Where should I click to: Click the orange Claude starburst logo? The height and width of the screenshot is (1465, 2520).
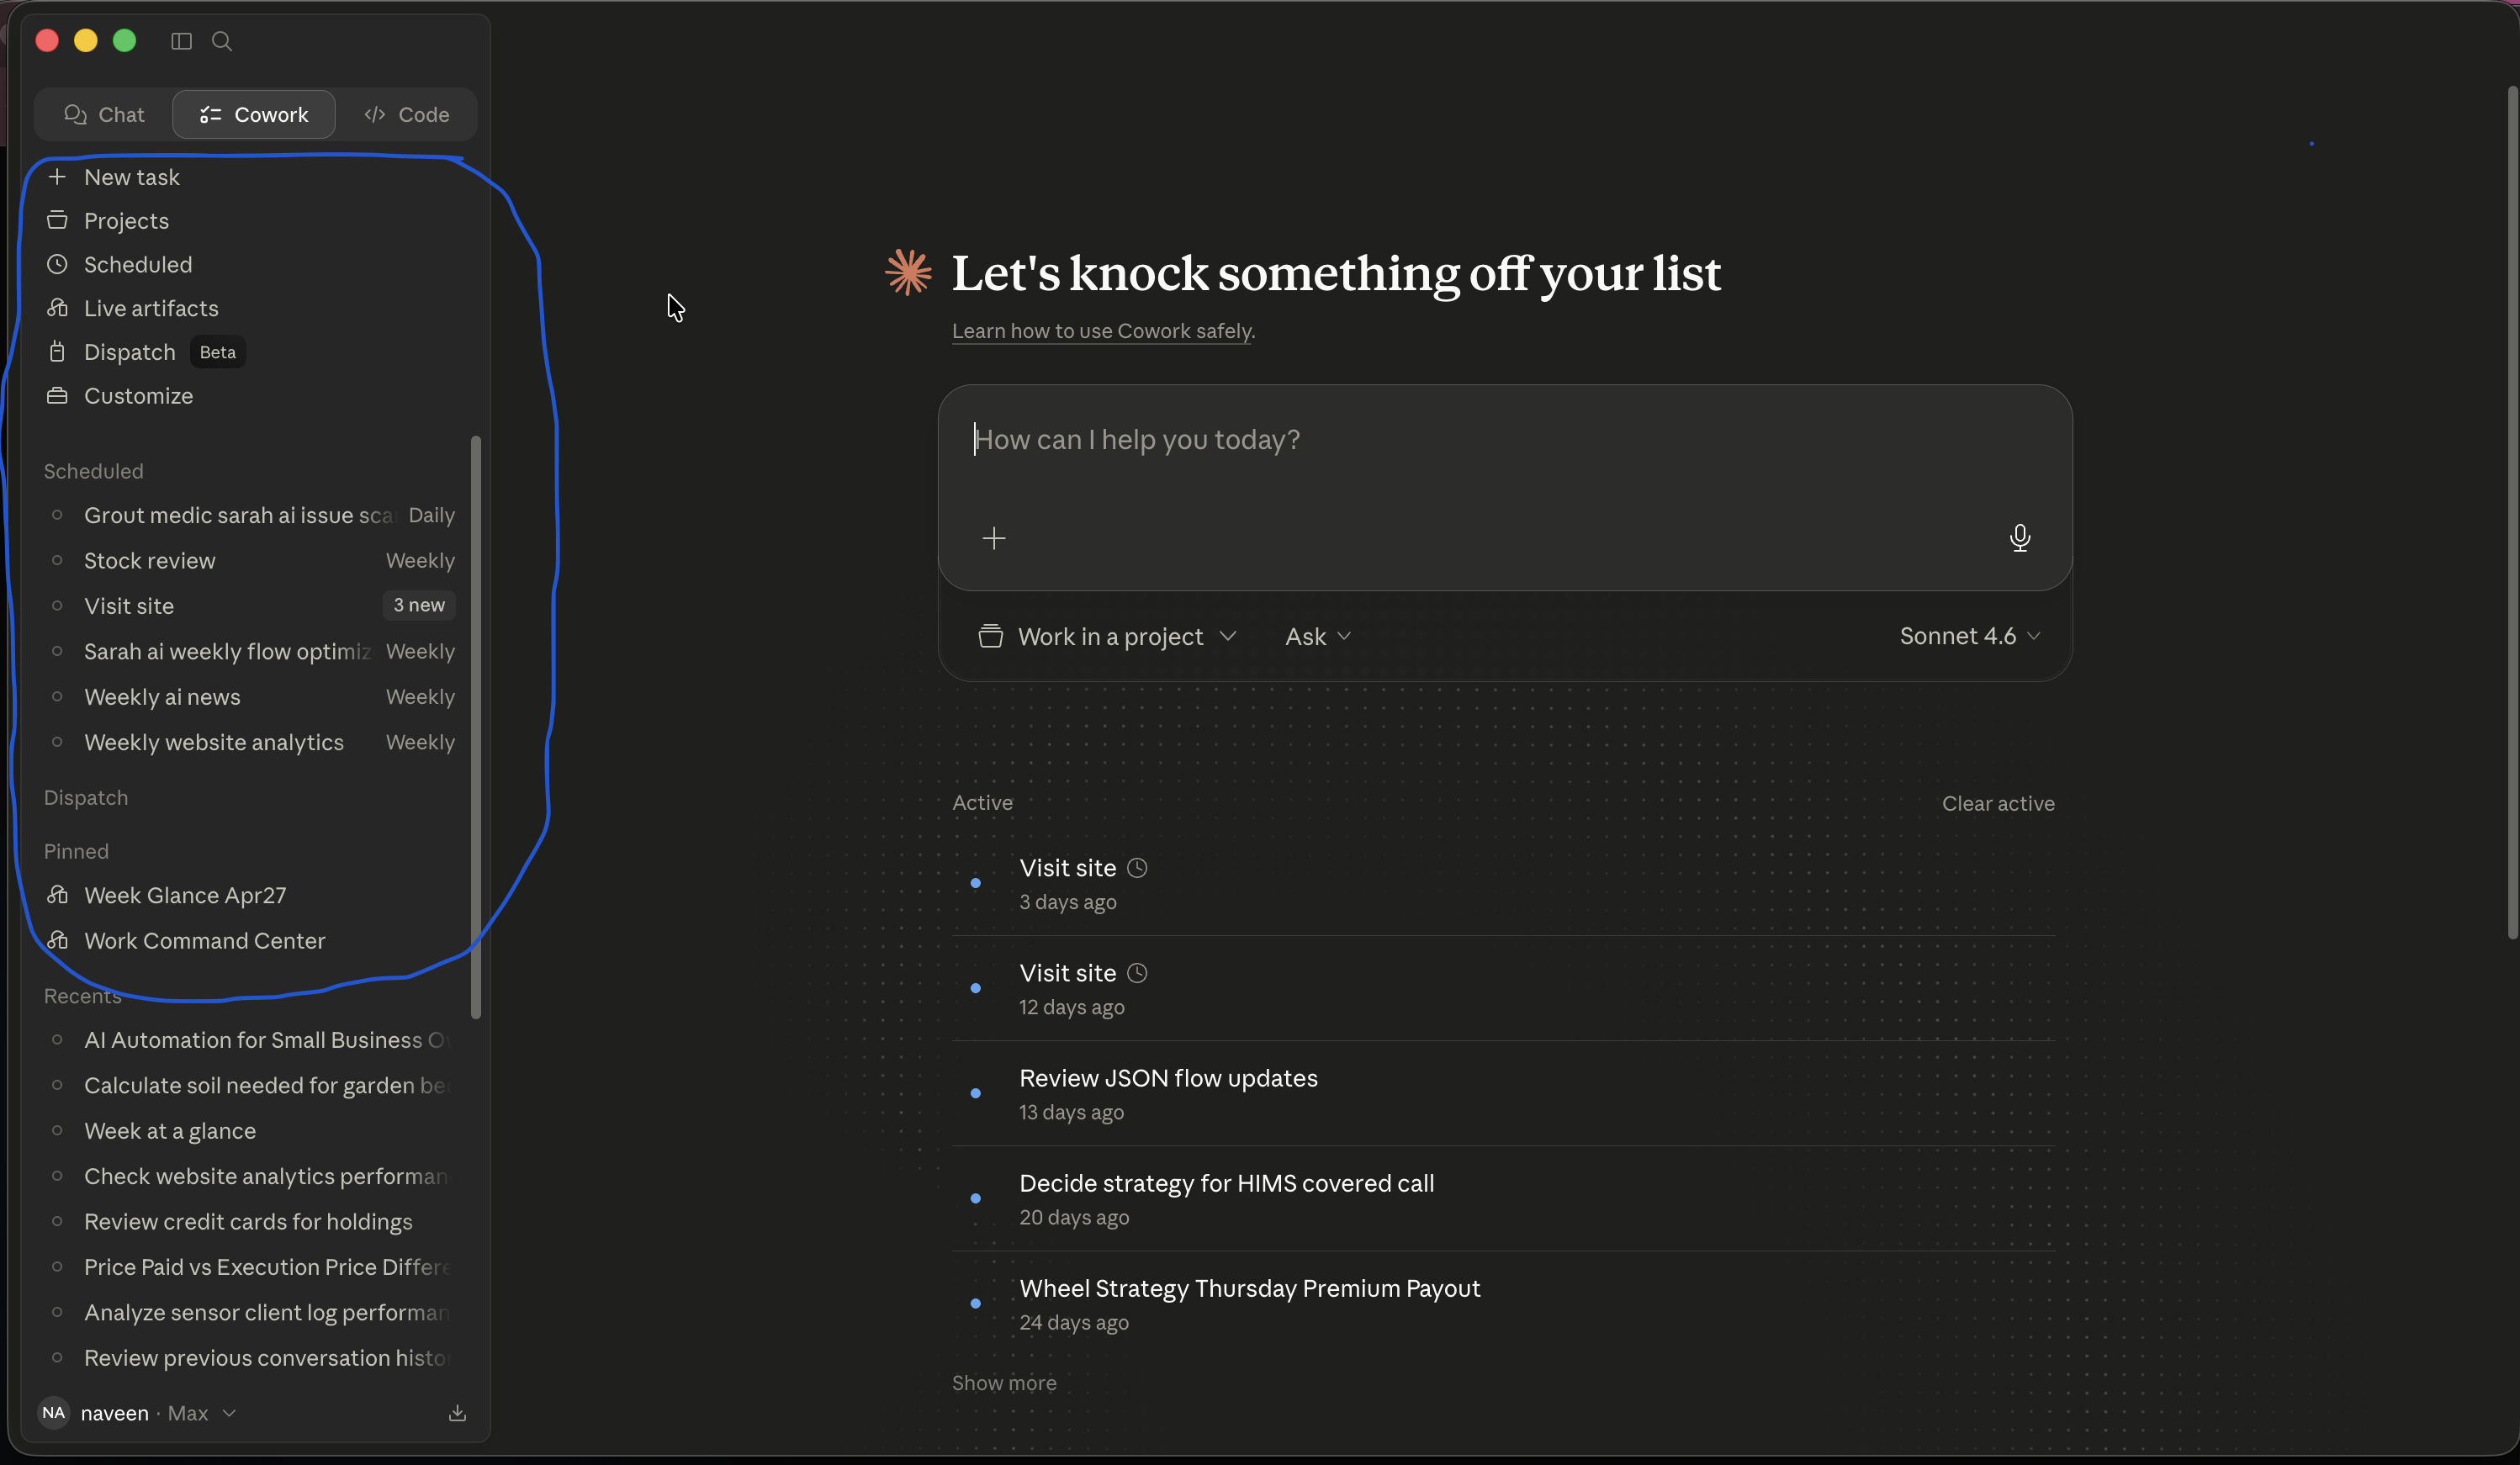click(908, 272)
